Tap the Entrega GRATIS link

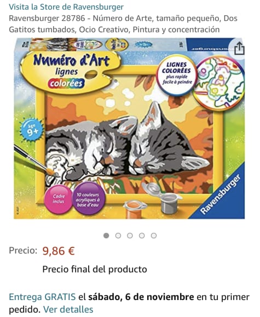pos(42,297)
